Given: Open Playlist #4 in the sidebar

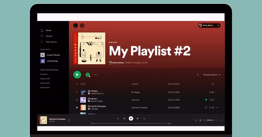Looking at the screenshot, I should (x=45, y=83).
